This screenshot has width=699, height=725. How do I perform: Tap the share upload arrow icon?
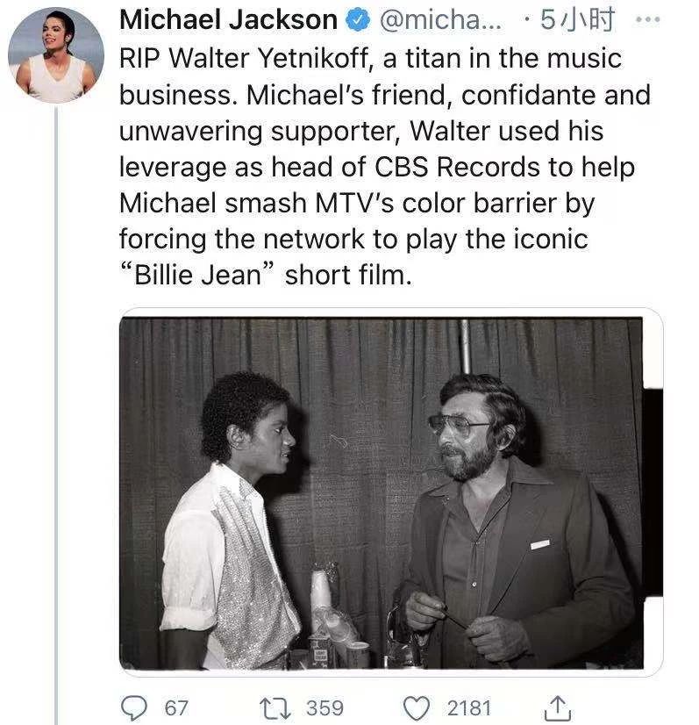click(x=558, y=707)
